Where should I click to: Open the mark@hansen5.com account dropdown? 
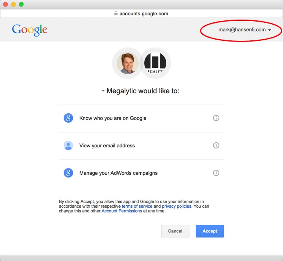[x=245, y=30]
